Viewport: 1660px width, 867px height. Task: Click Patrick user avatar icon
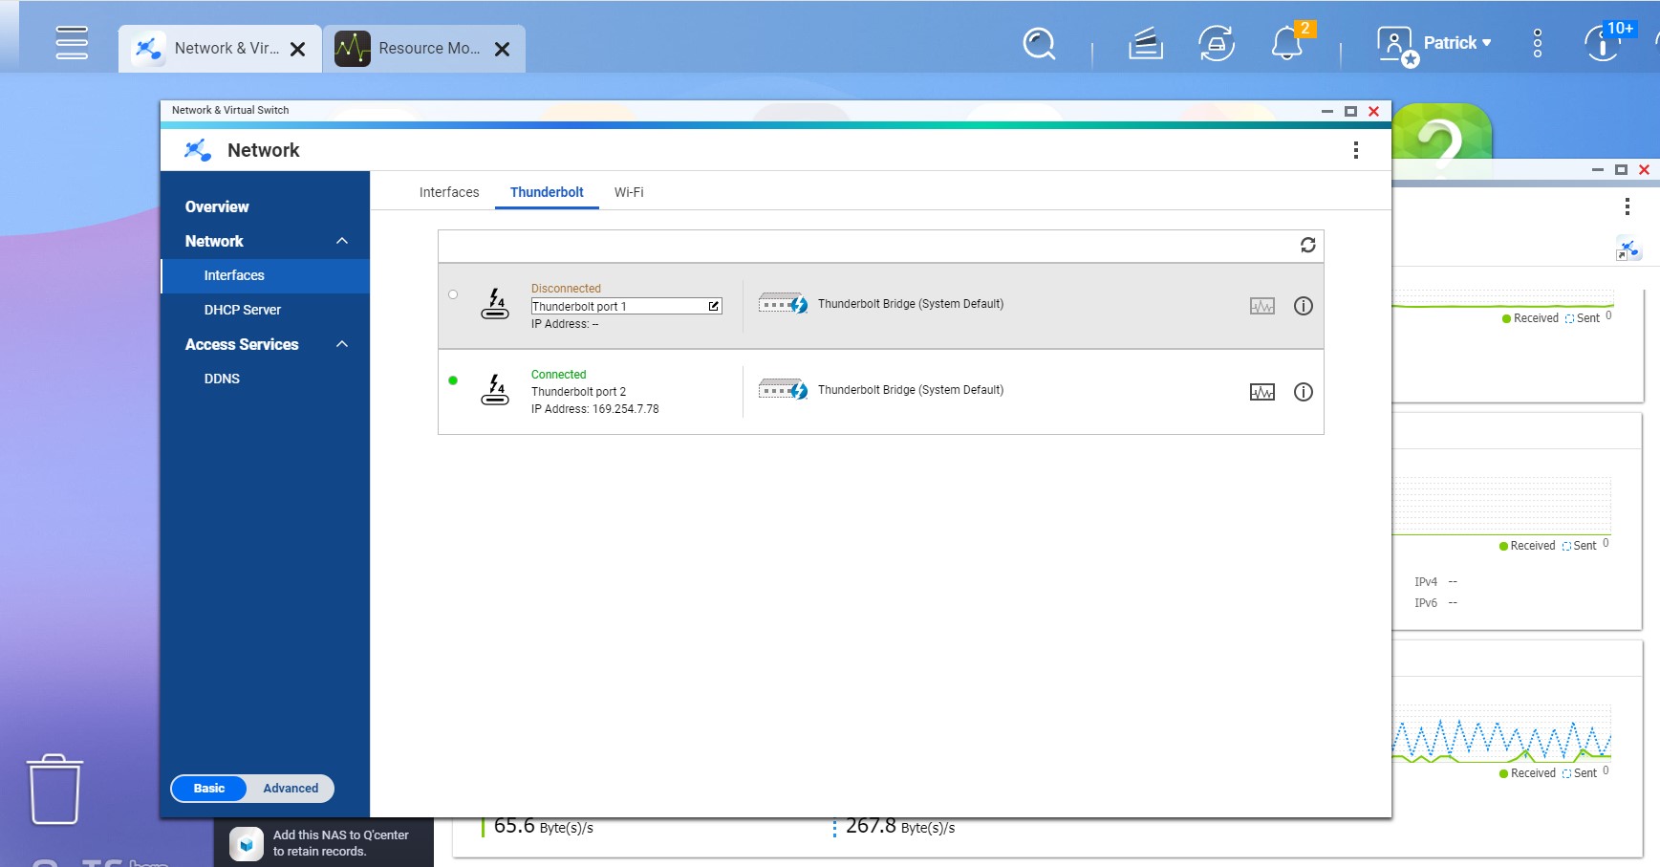click(1396, 45)
